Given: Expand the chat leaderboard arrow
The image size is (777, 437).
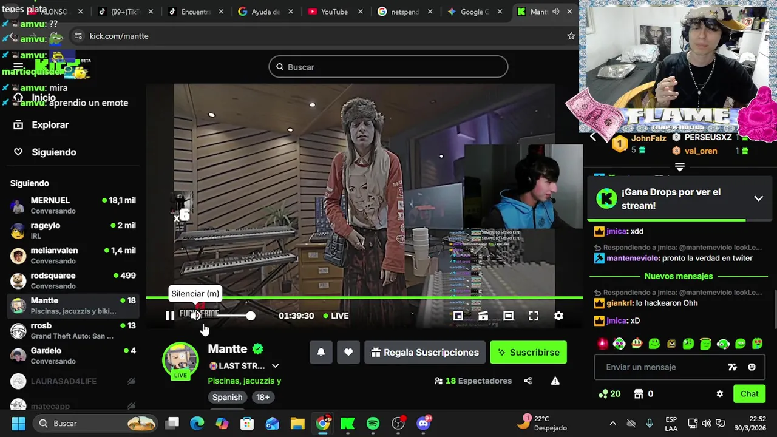Looking at the screenshot, I should pyautogui.click(x=680, y=166).
